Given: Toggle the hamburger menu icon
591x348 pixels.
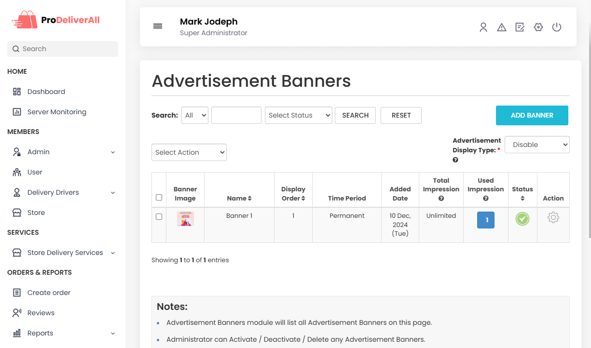Looking at the screenshot, I should [x=158, y=26].
